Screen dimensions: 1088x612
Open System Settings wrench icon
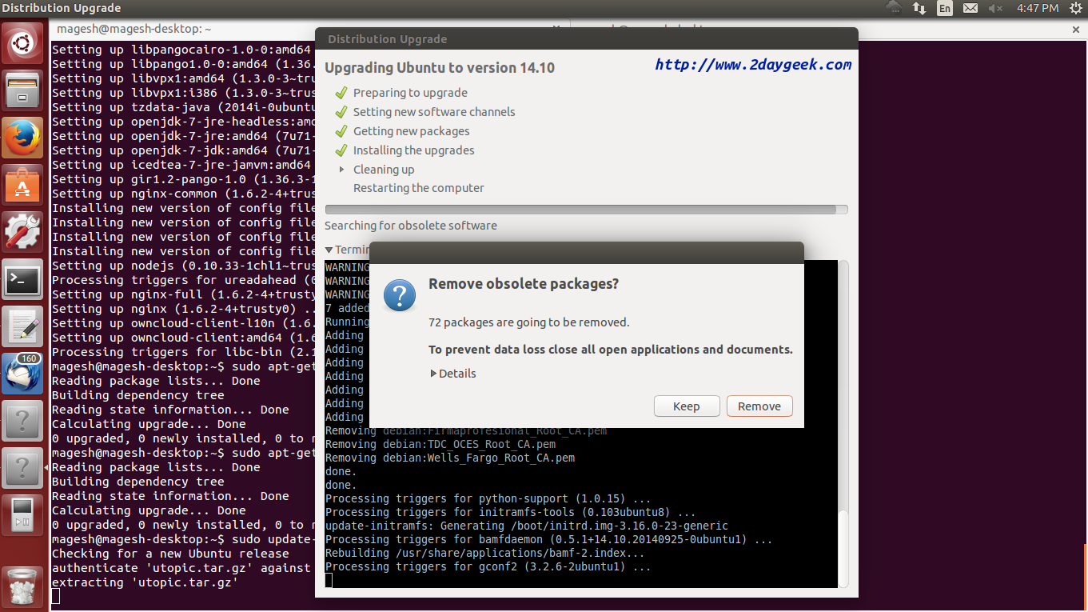coord(22,232)
